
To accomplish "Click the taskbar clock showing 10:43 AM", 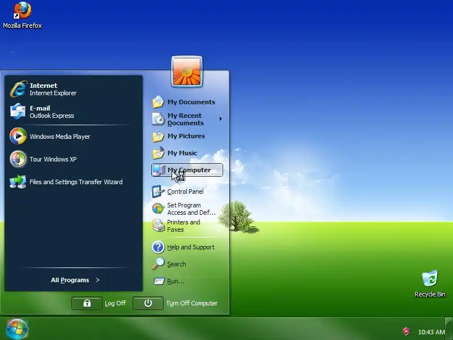I will click(431, 332).
